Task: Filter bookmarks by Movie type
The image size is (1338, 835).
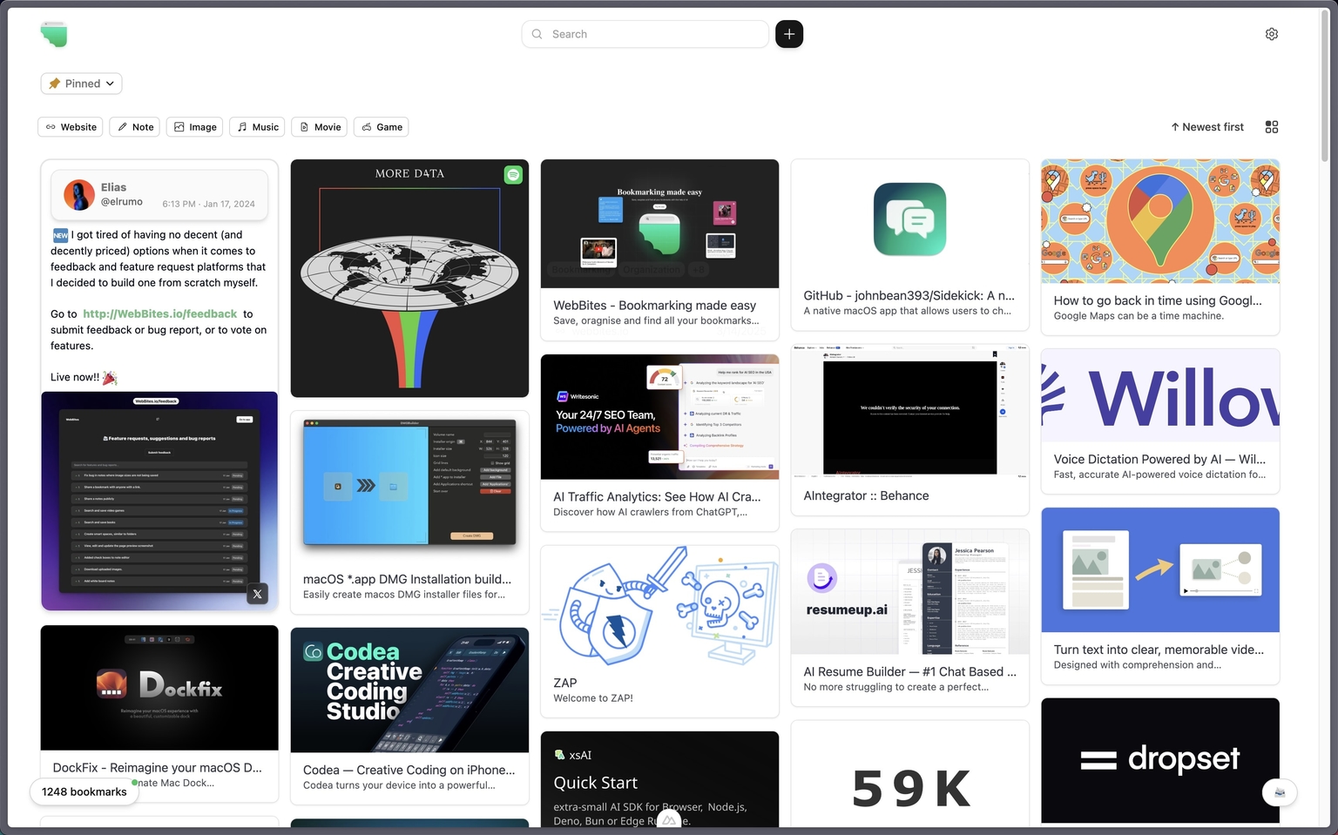Action: click(320, 127)
